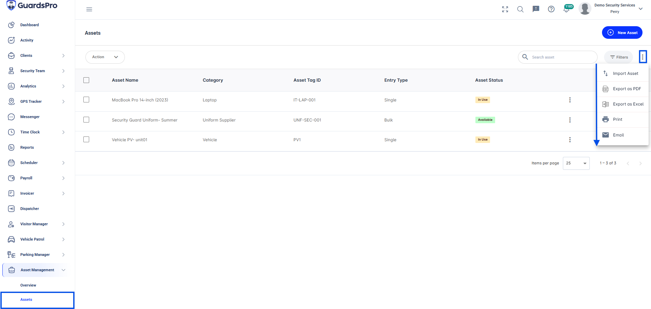This screenshot has height=309, width=651.
Task: Click the fullscreen expand icon
Action: 505,9
